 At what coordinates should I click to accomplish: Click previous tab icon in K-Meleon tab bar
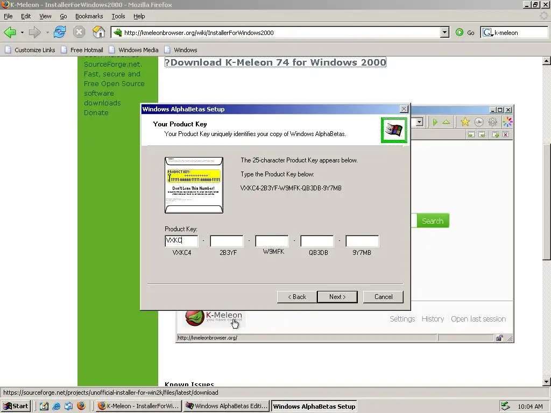pyautogui.click(x=471, y=134)
